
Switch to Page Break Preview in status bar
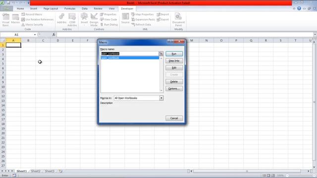click(x=273, y=176)
